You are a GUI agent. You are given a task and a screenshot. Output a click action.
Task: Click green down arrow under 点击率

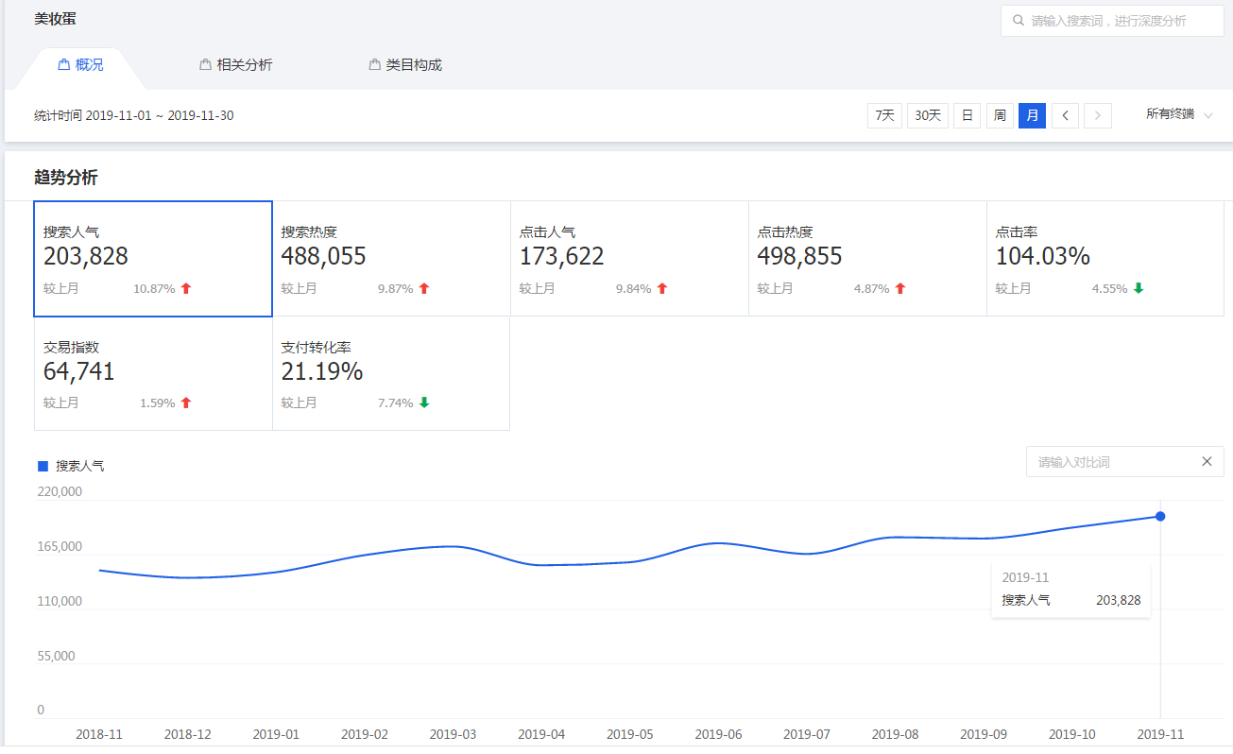pyautogui.click(x=1139, y=288)
